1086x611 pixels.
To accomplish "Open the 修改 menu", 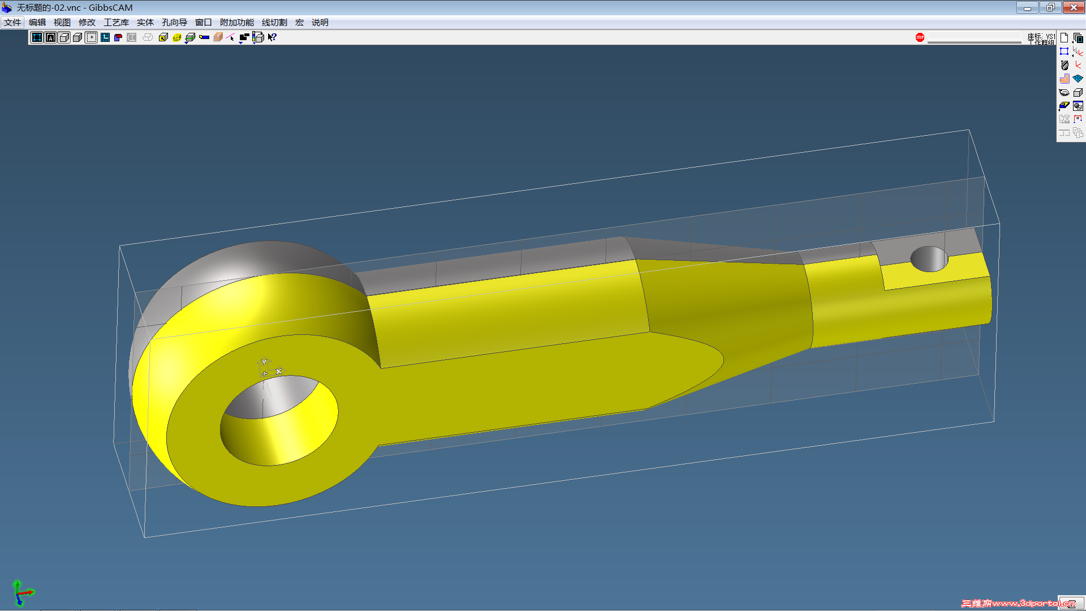I will (87, 23).
